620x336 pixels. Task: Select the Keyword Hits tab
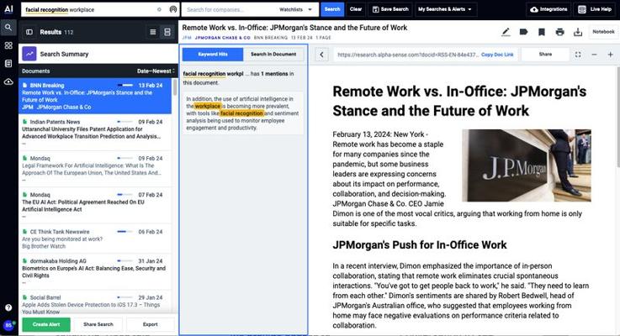point(212,54)
